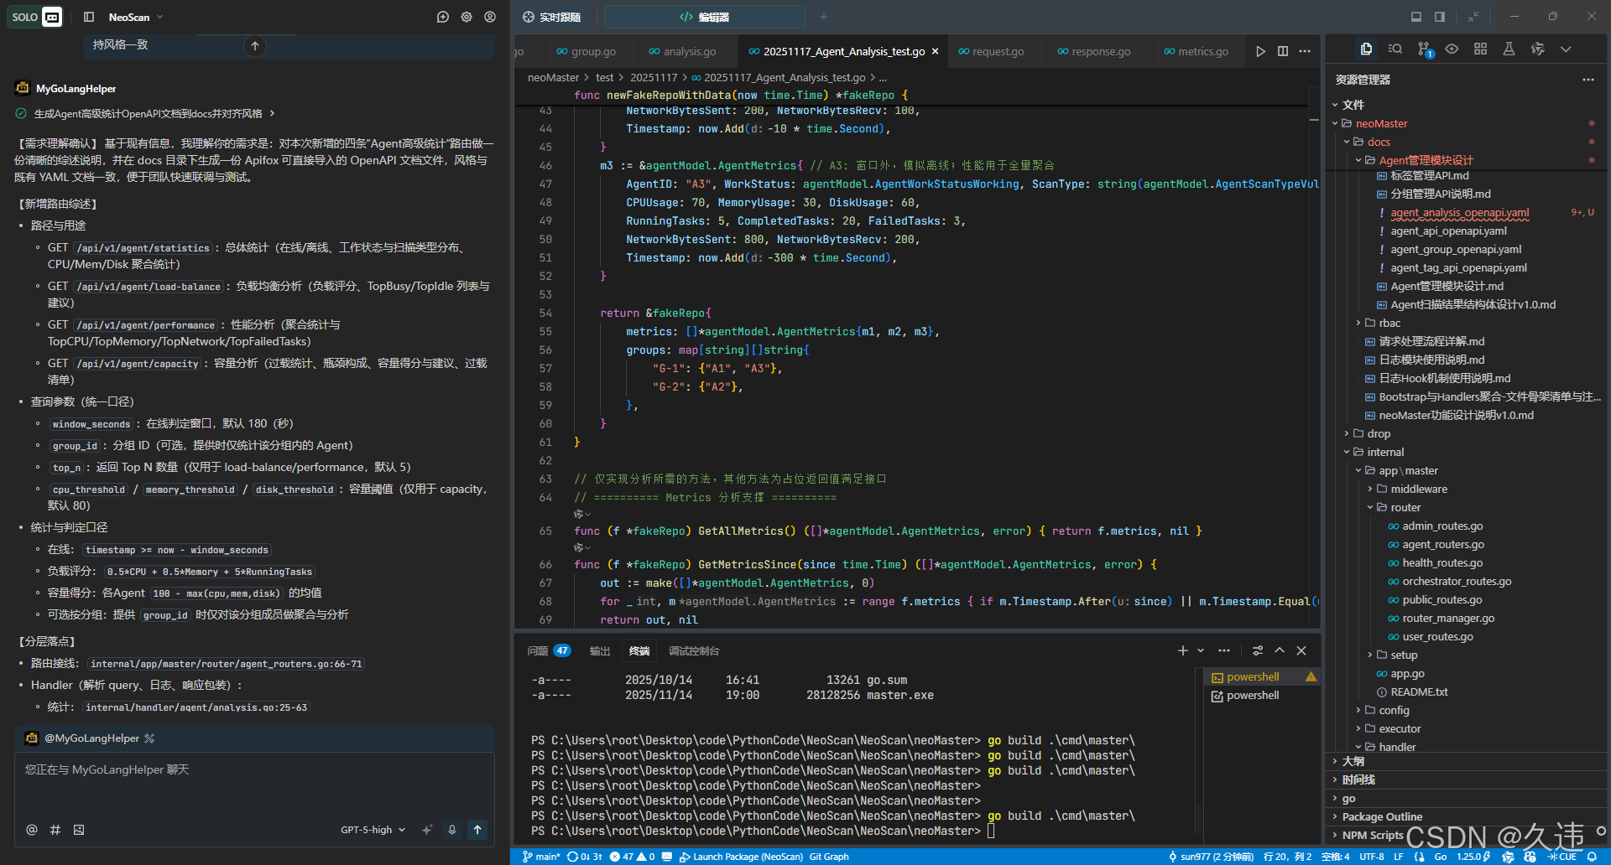Click the Run play button in editor

(1260, 52)
